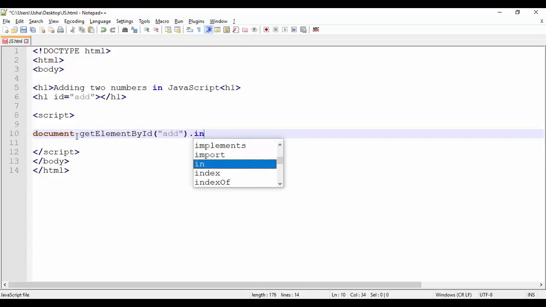Zoom out using the magnifier minus icon
546x307 pixels.
pyautogui.click(x=156, y=30)
